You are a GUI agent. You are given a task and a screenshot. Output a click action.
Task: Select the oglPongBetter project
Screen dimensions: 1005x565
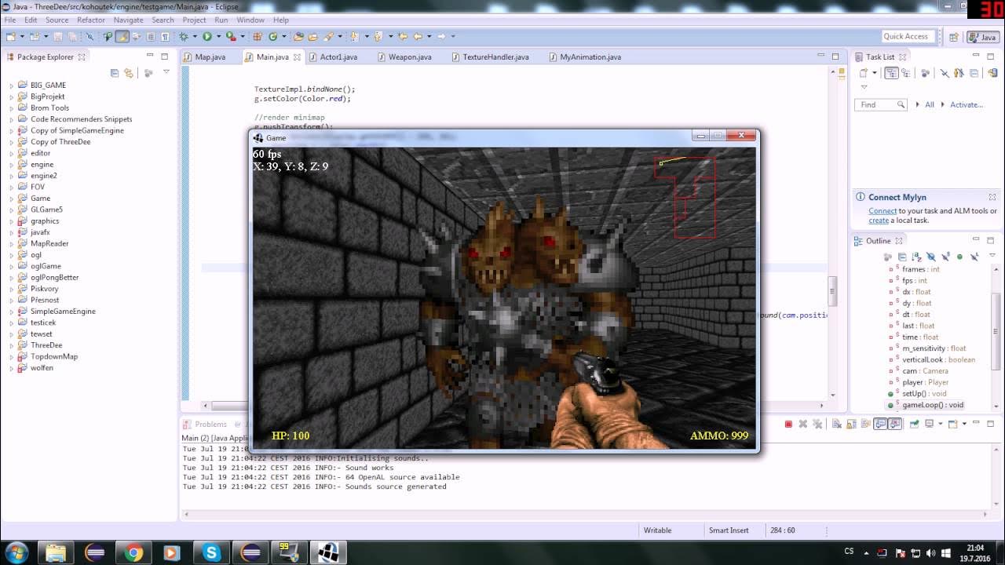(x=54, y=277)
